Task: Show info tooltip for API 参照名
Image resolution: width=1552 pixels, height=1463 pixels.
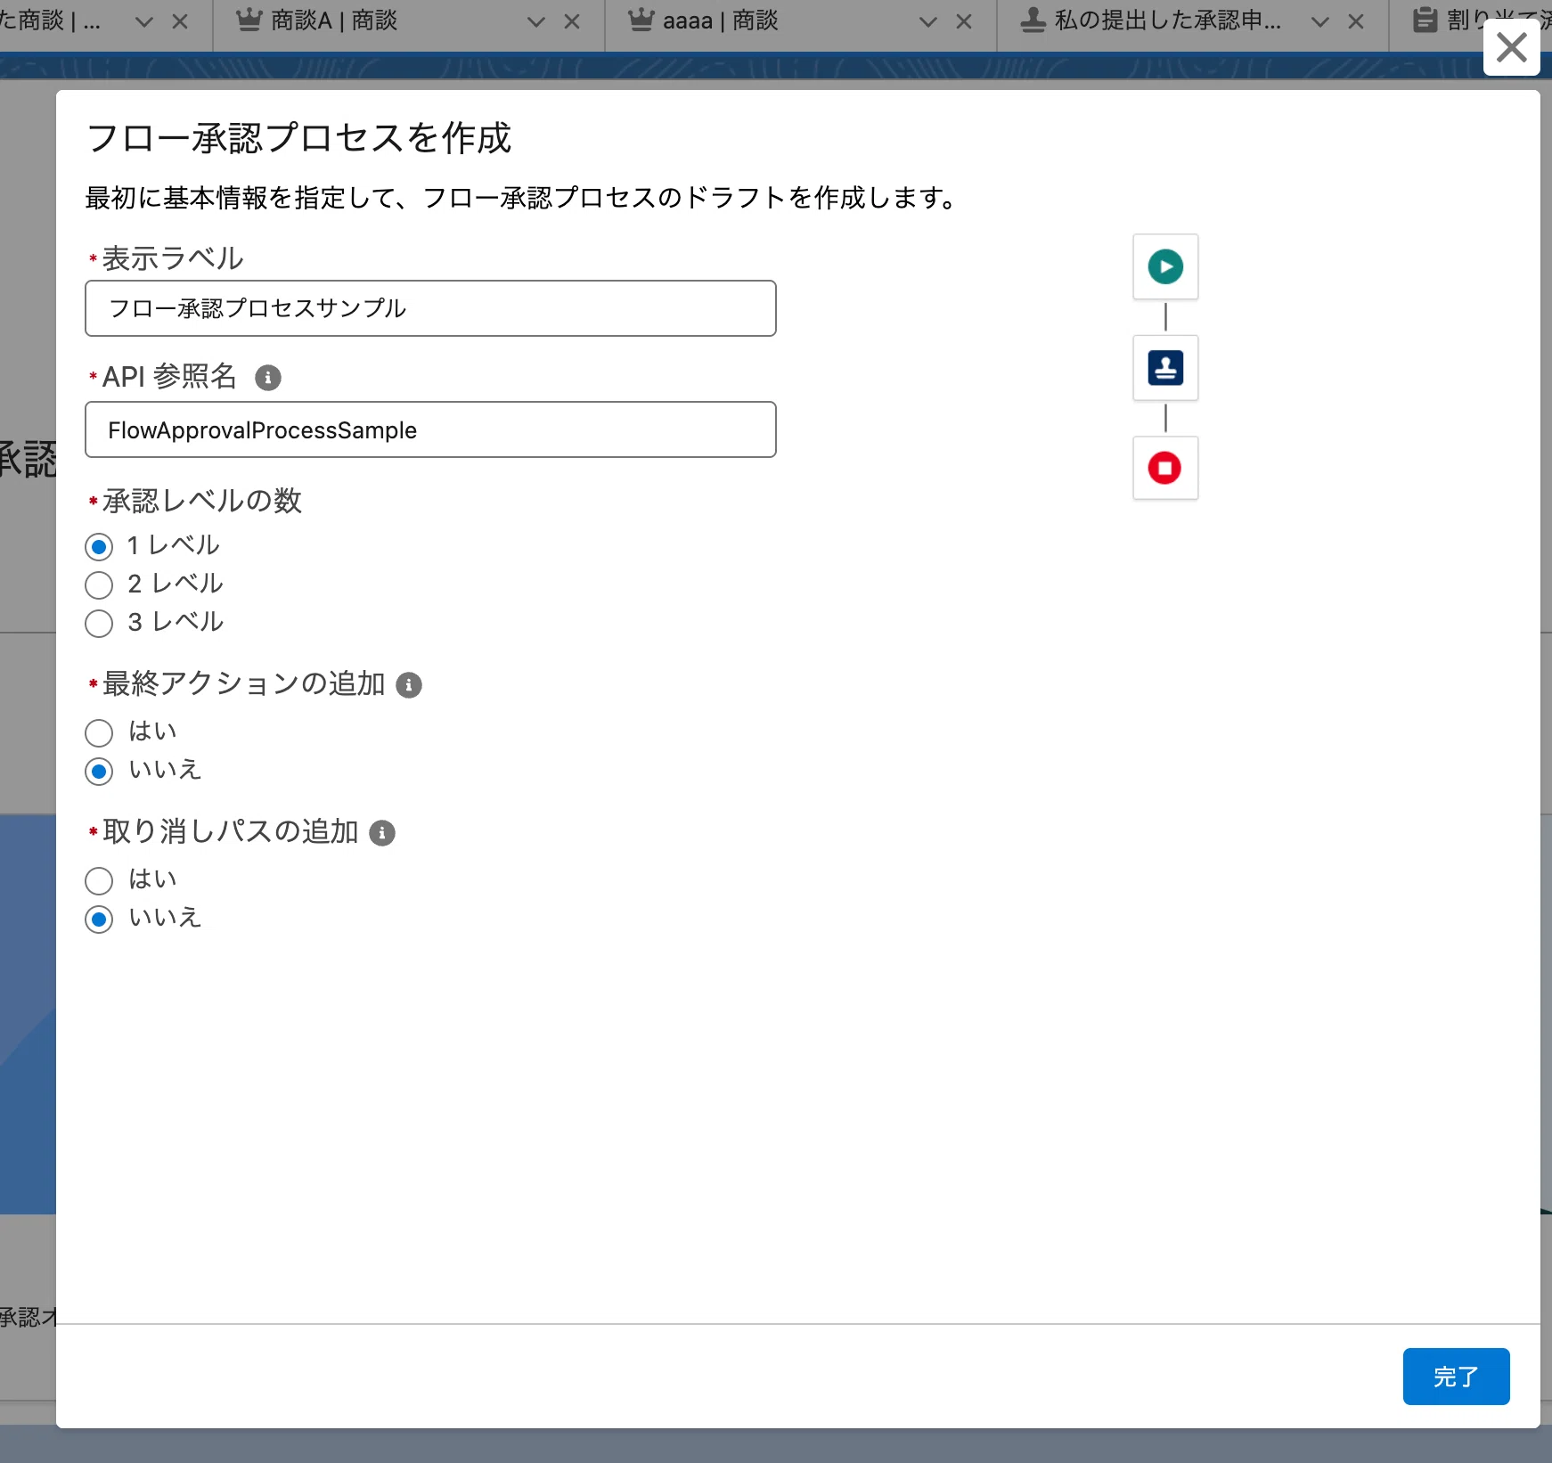Action: tap(267, 378)
